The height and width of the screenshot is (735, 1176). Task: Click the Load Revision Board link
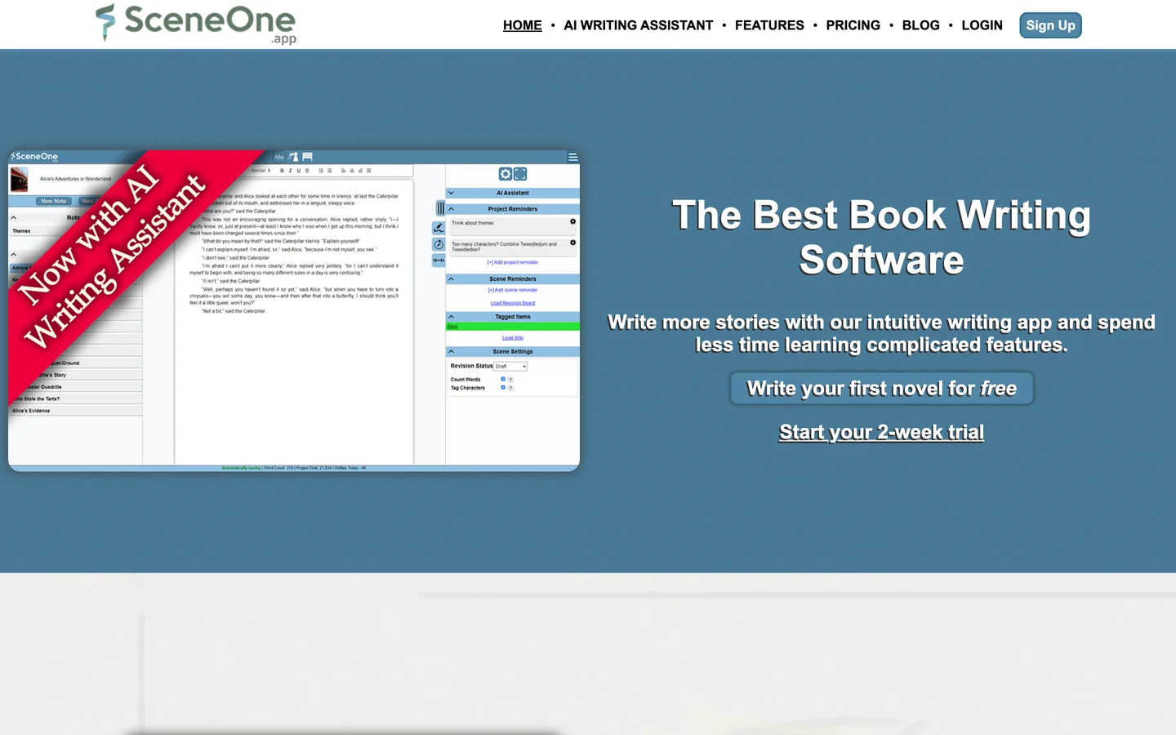(x=513, y=303)
